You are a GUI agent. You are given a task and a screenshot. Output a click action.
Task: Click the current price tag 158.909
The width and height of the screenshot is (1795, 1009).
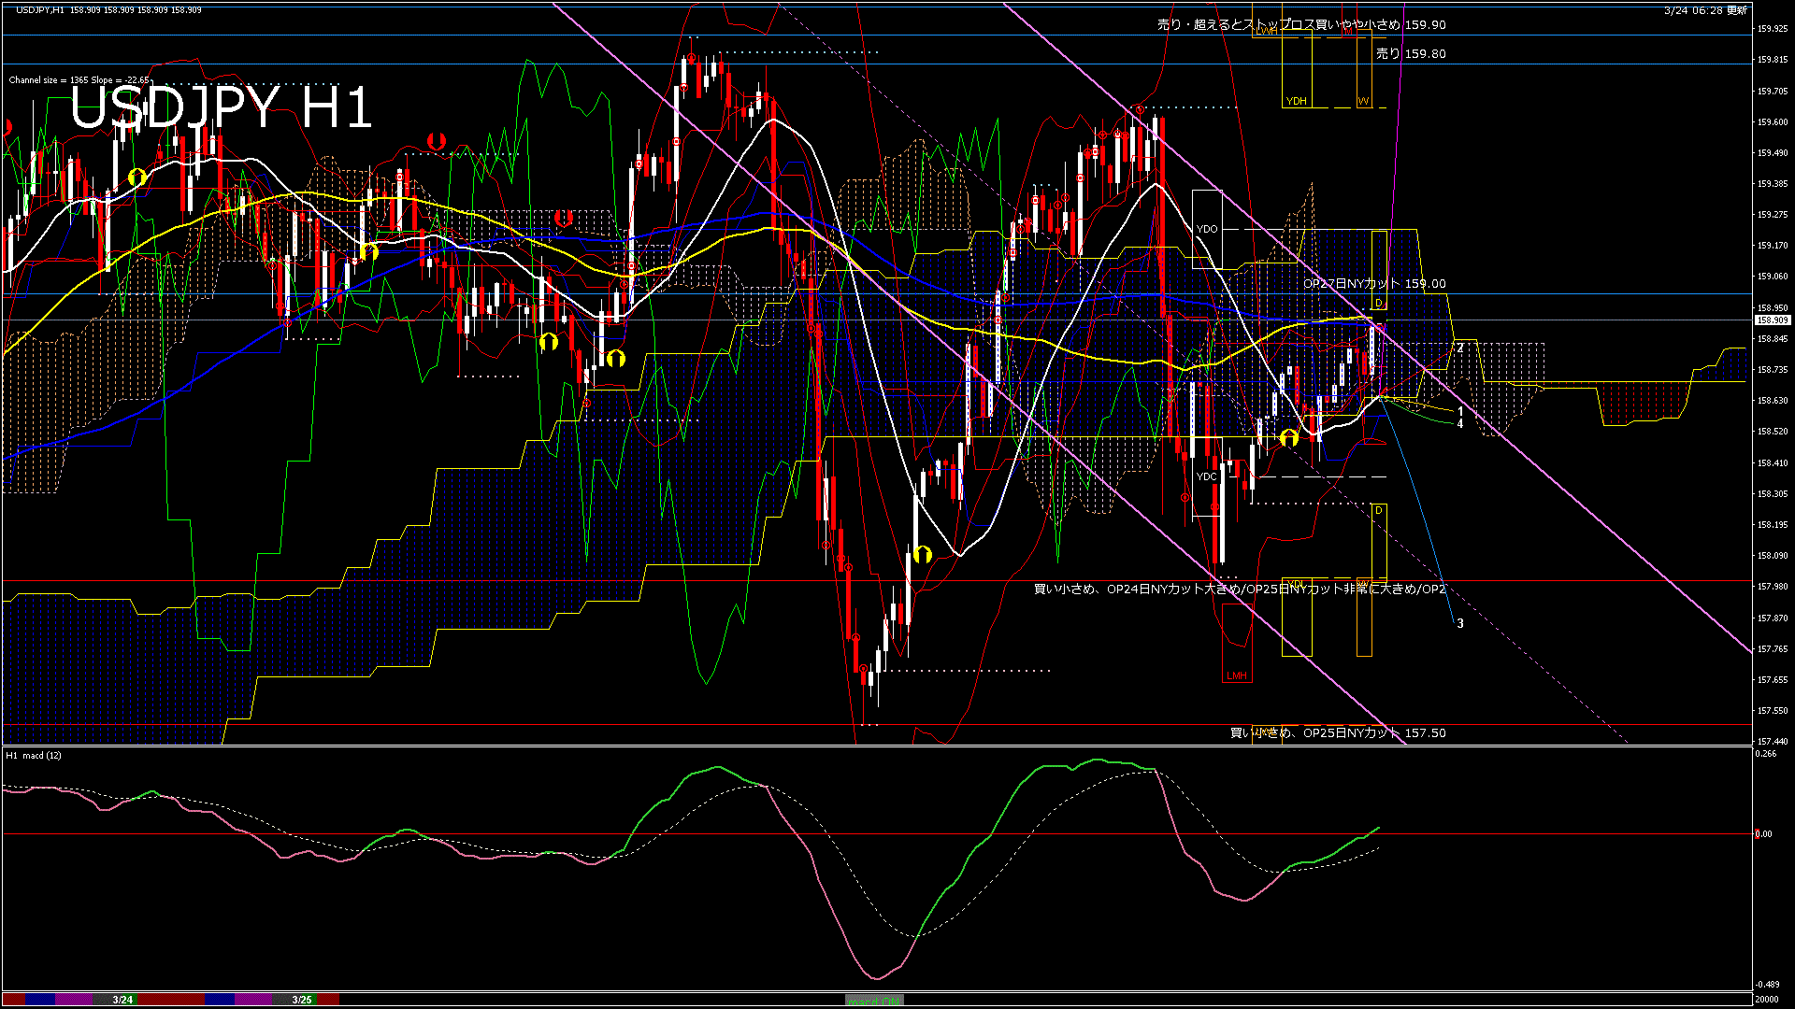pyautogui.click(x=1772, y=320)
